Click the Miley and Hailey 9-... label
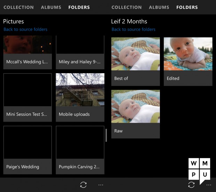 click(x=80, y=62)
